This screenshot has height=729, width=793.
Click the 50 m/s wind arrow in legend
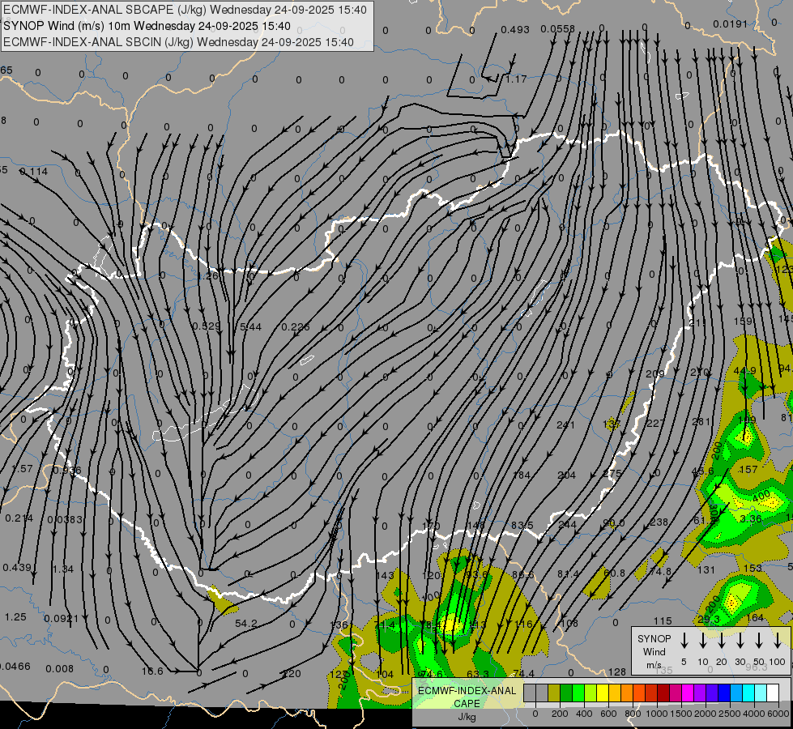point(759,641)
